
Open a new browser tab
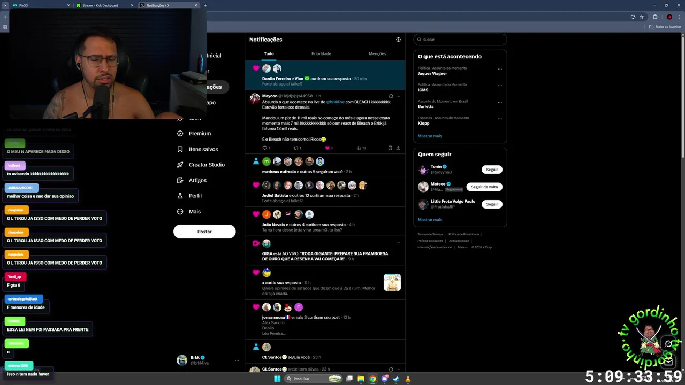[x=205, y=5]
